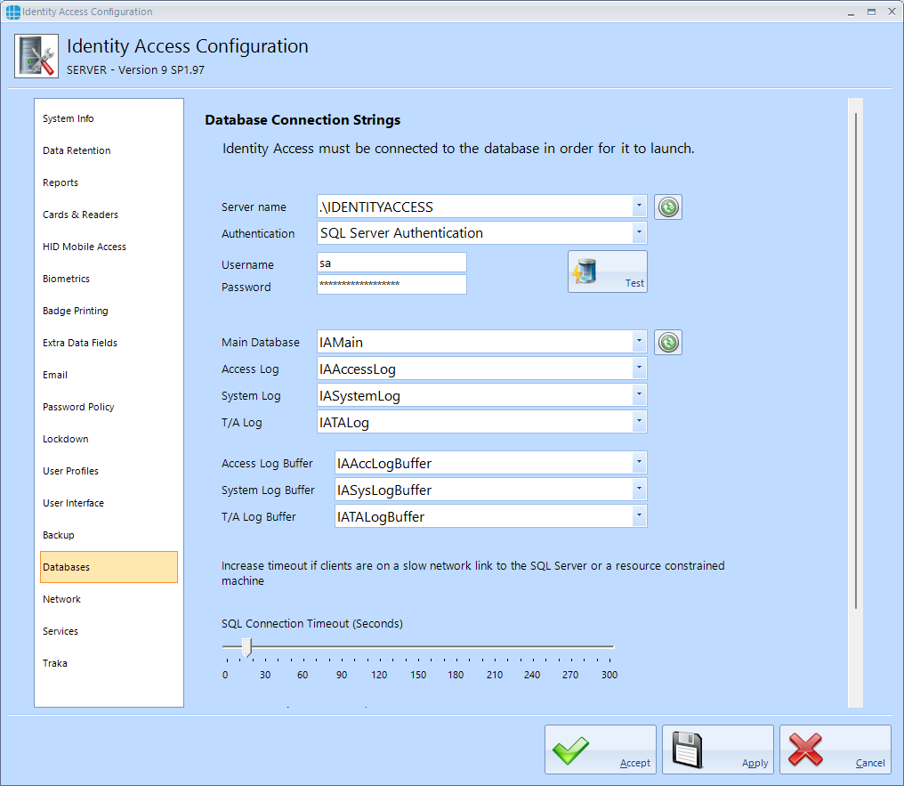Click the IAMain database value
Image resolution: width=904 pixels, height=786 pixels.
pyautogui.click(x=342, y=343)
